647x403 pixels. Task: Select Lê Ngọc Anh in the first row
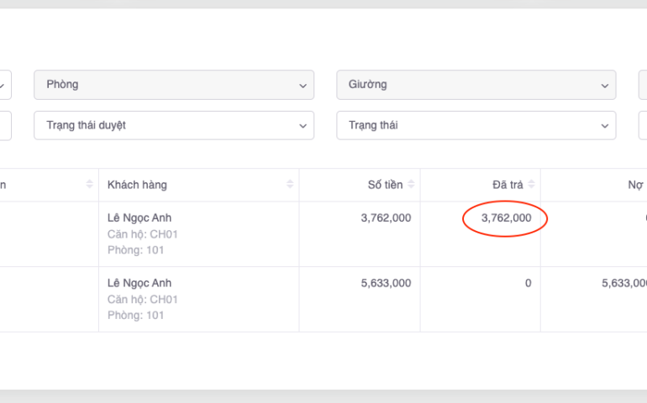tap(139, 217)
